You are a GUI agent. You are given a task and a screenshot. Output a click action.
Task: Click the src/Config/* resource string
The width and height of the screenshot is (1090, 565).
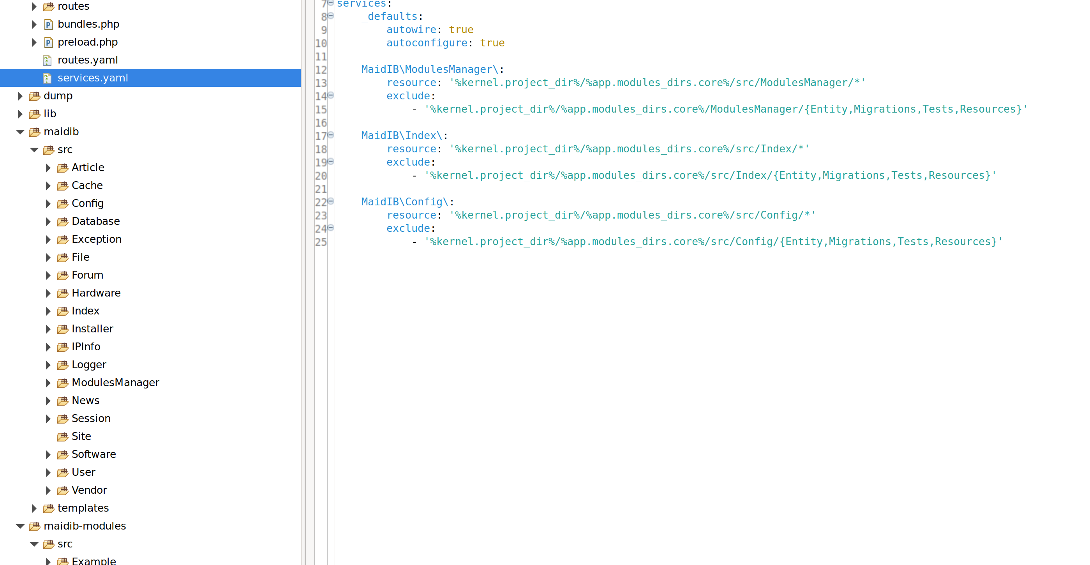[x=632, y=215]
